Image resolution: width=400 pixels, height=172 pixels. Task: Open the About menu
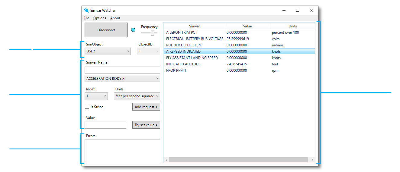[115, 18]
